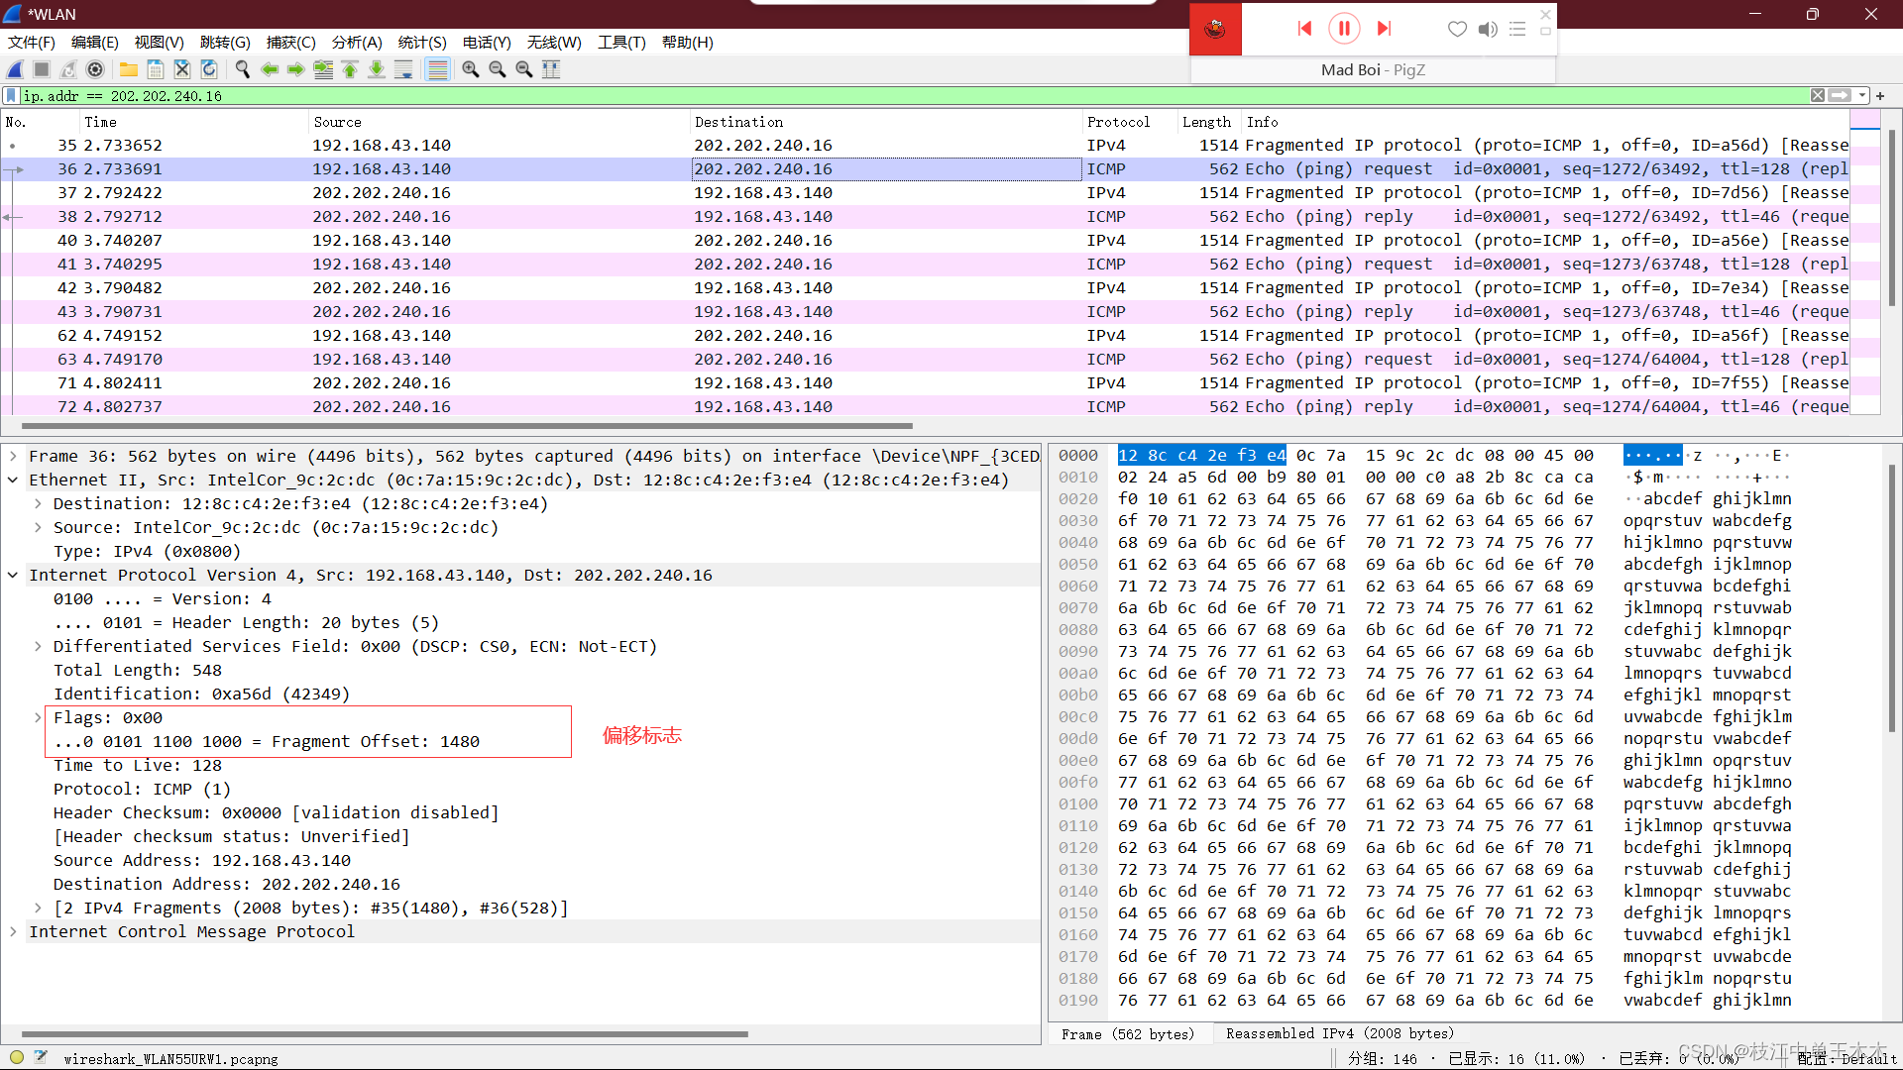Image resolution: width=1903 pixels, height=1070 pixels.
Task: Open capture options gear icon
Action: click(95, 69)
